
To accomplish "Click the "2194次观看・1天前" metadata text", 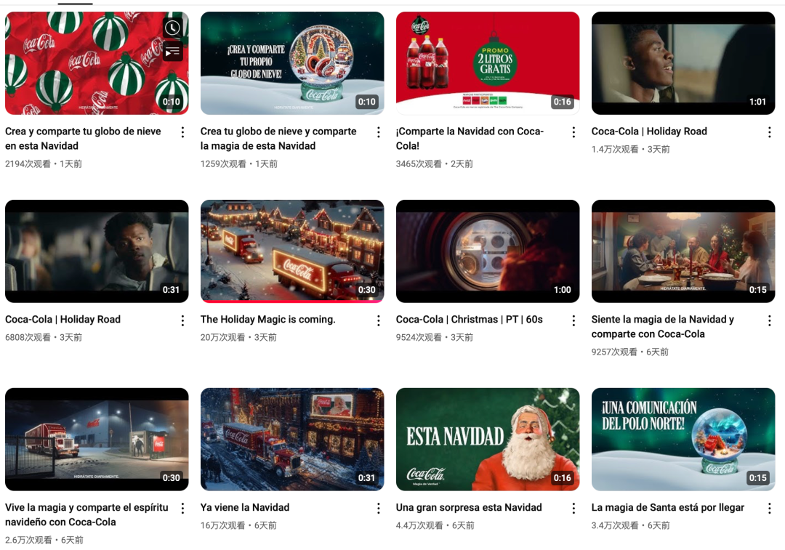I will [44, 163].
